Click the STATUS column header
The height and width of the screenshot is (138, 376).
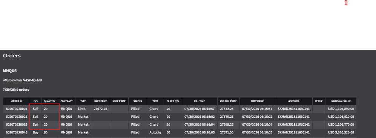(x=138, y=101)
